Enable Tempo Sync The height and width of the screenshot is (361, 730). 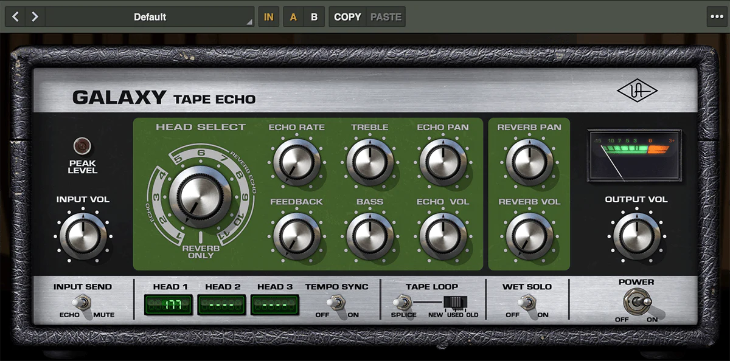pyautogui.click(x=342, y=303)
